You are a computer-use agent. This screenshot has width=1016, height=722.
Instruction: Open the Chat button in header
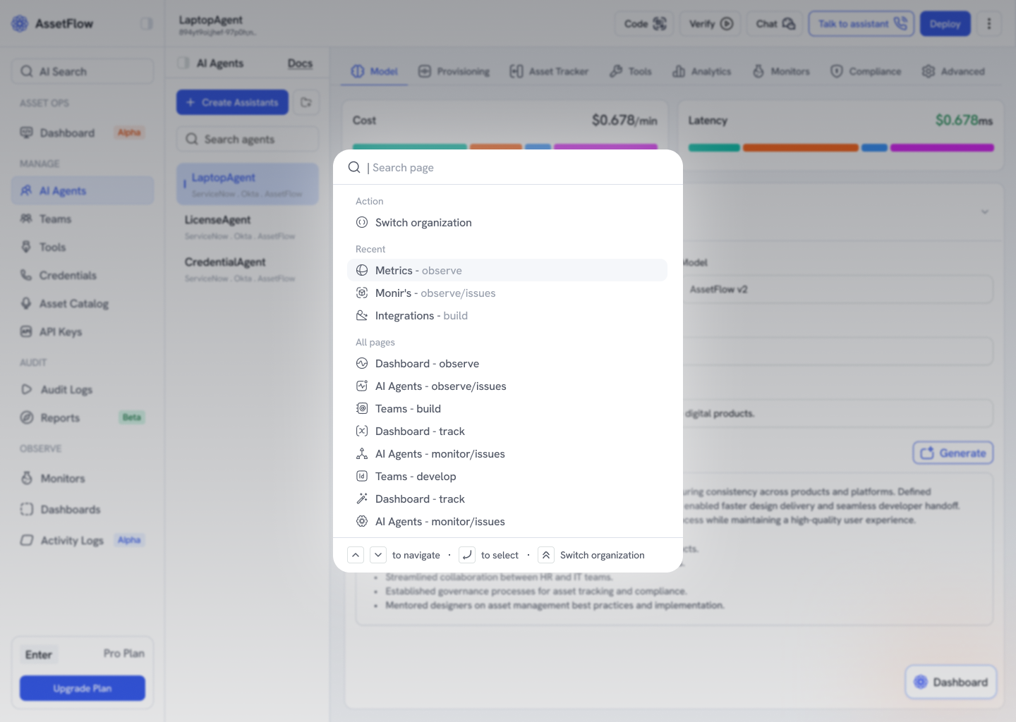click(x=775, y=24)
